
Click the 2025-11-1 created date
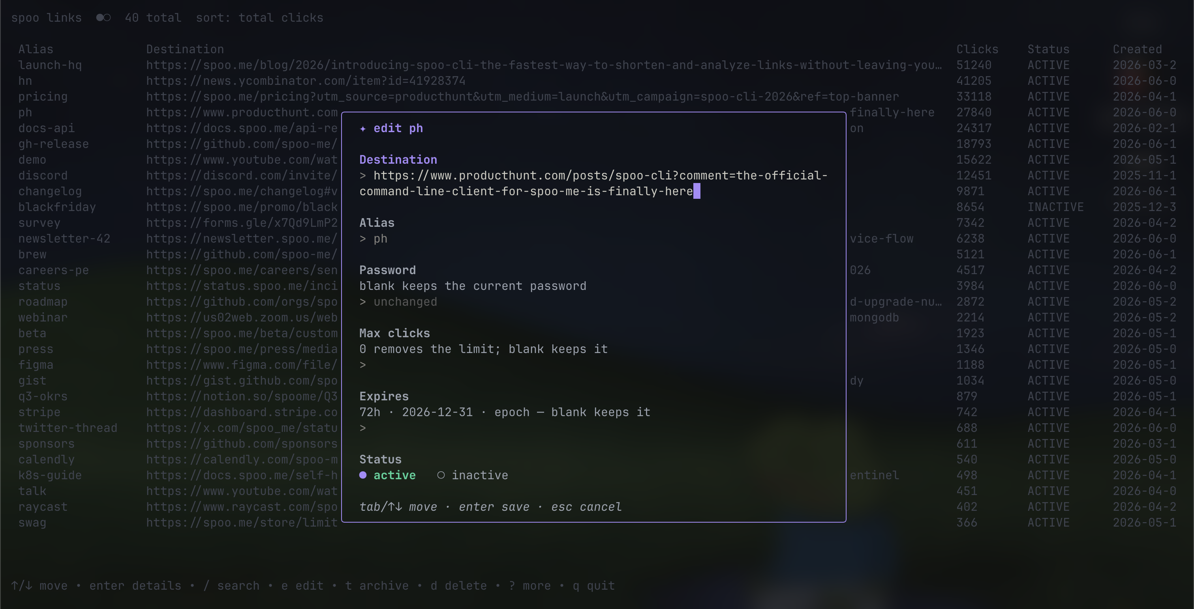1144,176
